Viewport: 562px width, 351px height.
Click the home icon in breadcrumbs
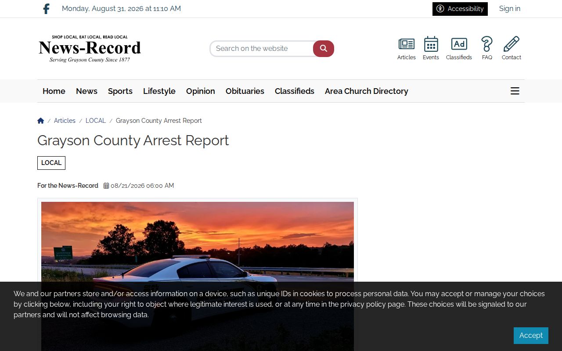click(41, 121)
